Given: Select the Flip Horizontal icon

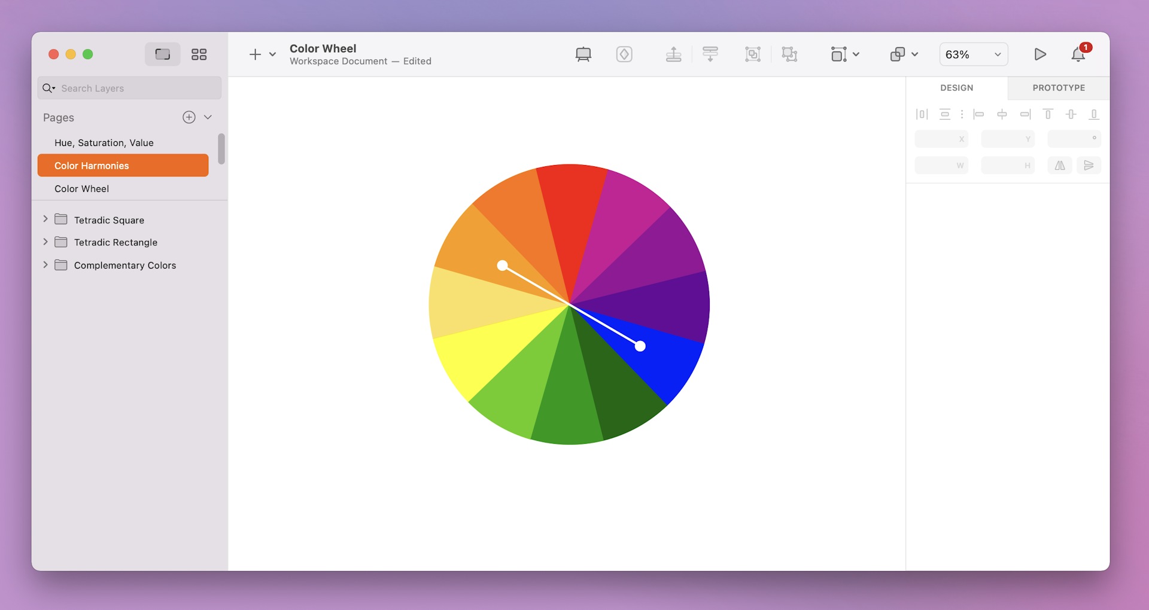Looking at the screenshot, I should (1059, 165).
